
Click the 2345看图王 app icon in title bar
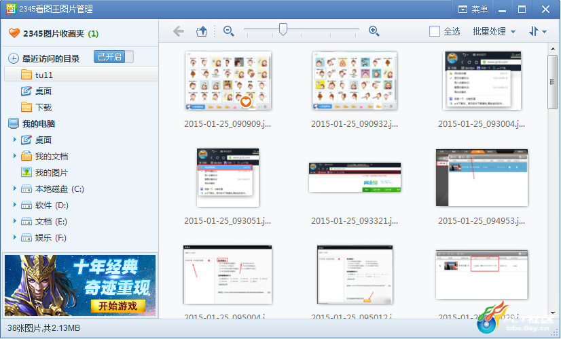click(12, 9)
